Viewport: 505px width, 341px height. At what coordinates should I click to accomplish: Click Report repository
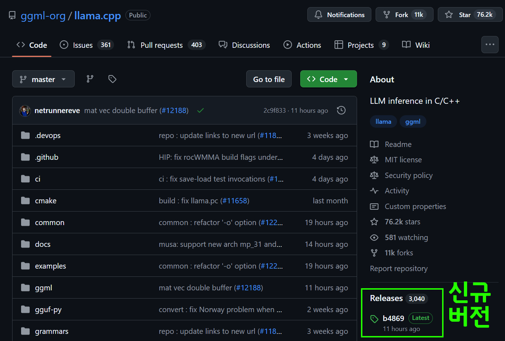coord(398,269)
